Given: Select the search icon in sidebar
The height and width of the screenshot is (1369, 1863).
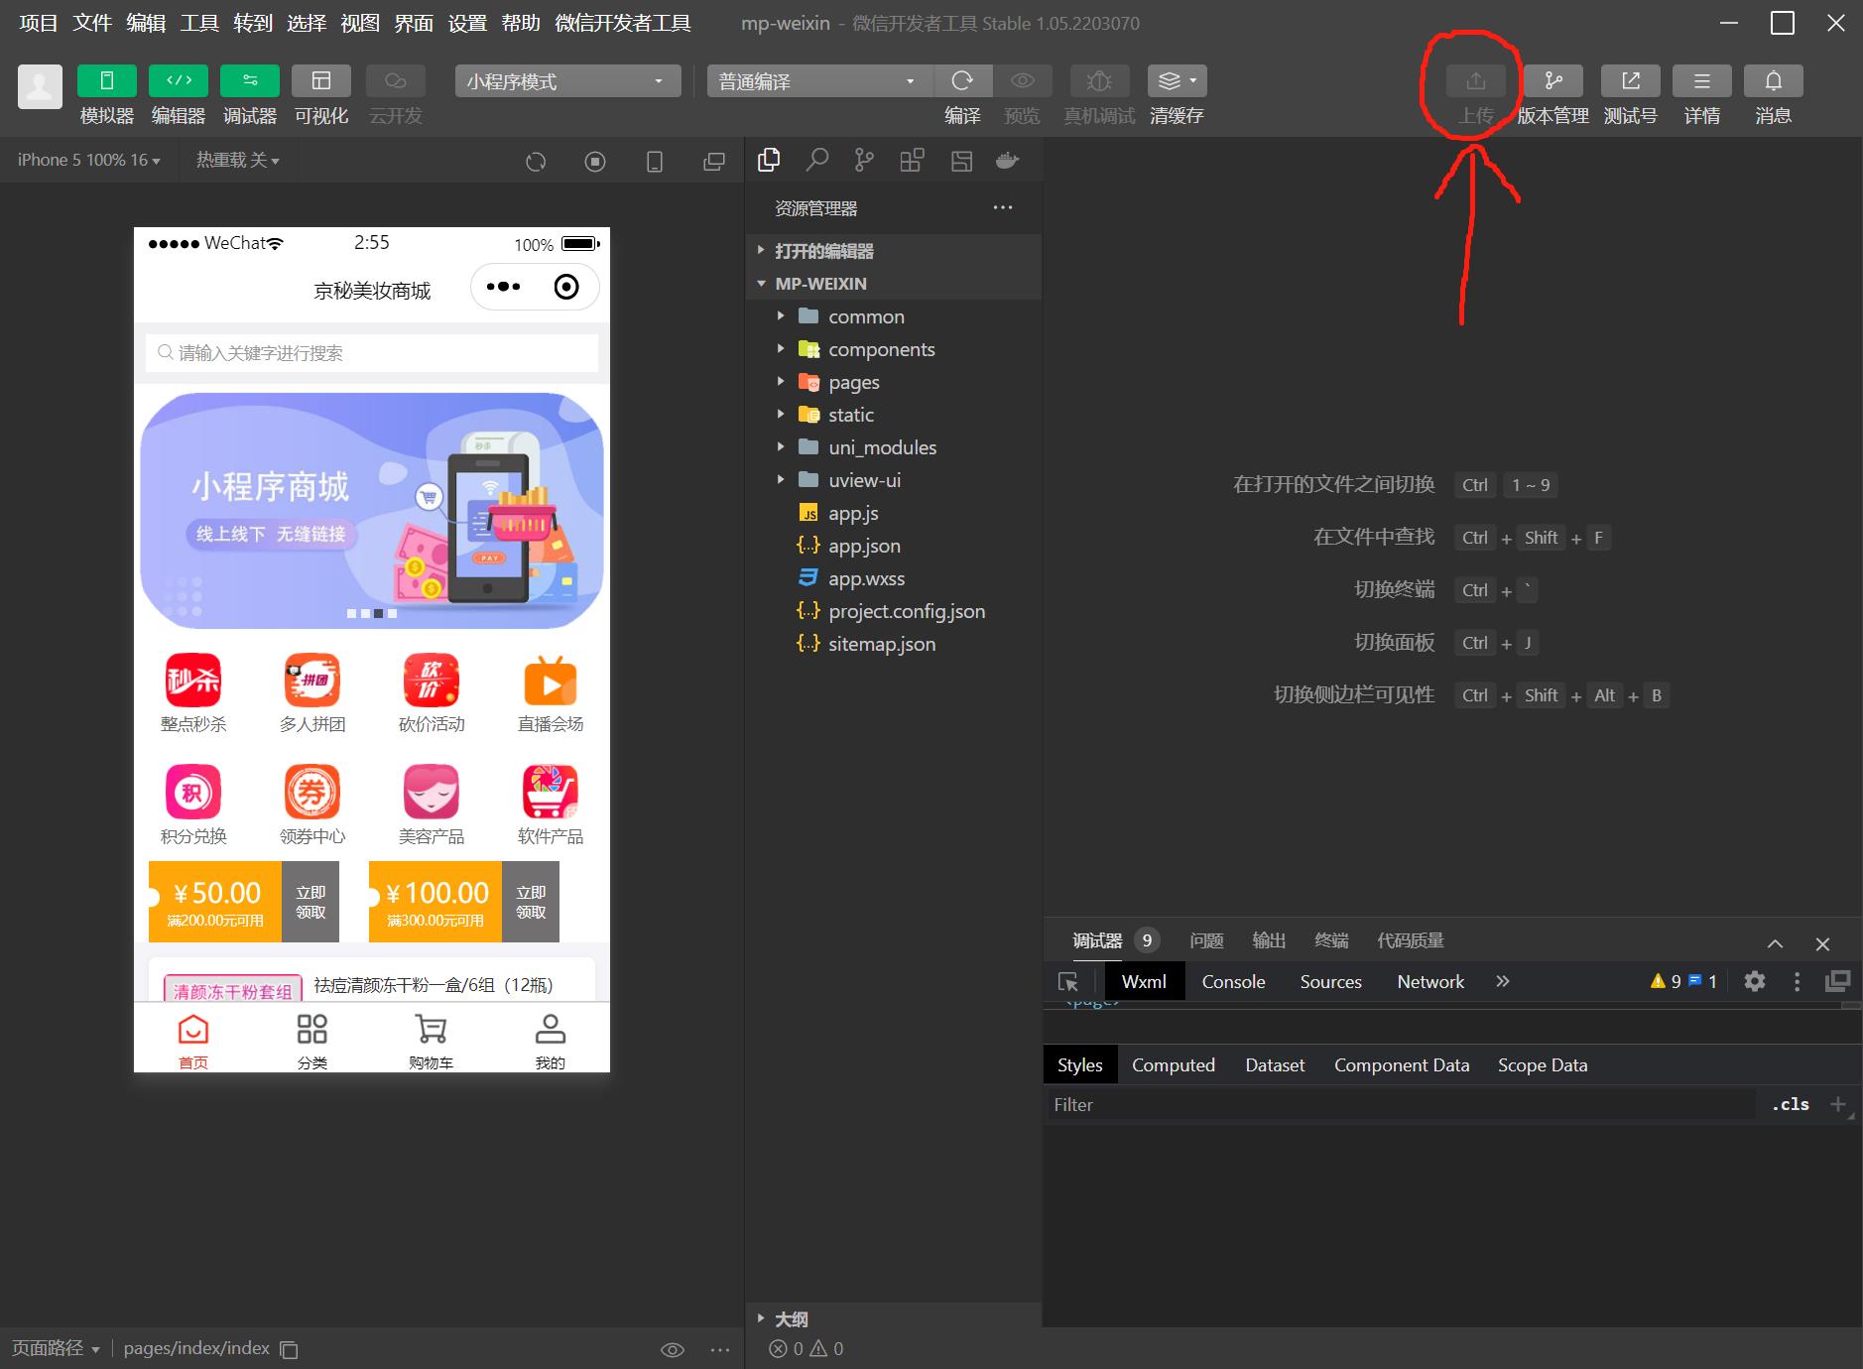Looking at the screenshot, I should click(816, 160).
